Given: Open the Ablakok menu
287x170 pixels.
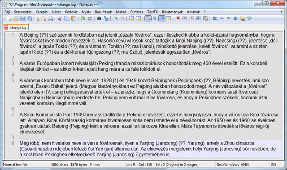Looking at the screenshot, I should [x=193, y=12].
